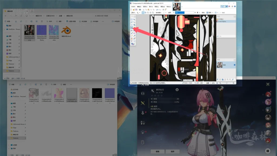
Task: Toggle visibility checkbox of the 背景 layer
Action: pos(235,65)
